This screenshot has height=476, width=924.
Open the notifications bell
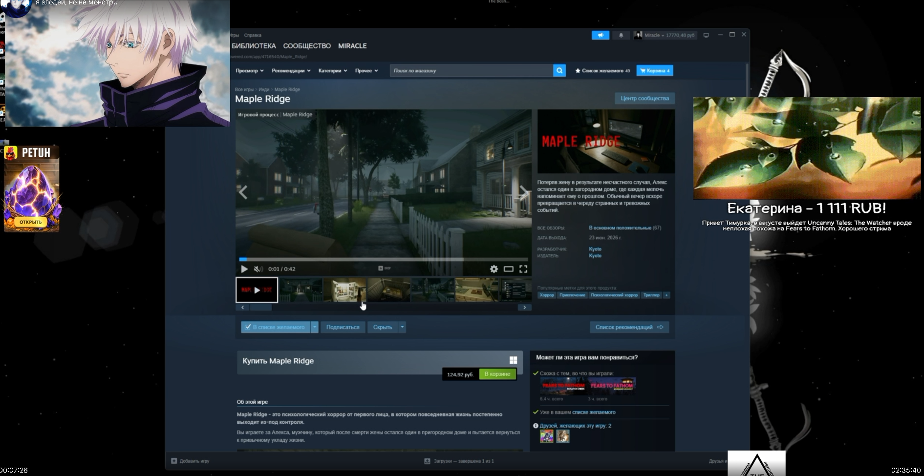click(x=621, y=35)
